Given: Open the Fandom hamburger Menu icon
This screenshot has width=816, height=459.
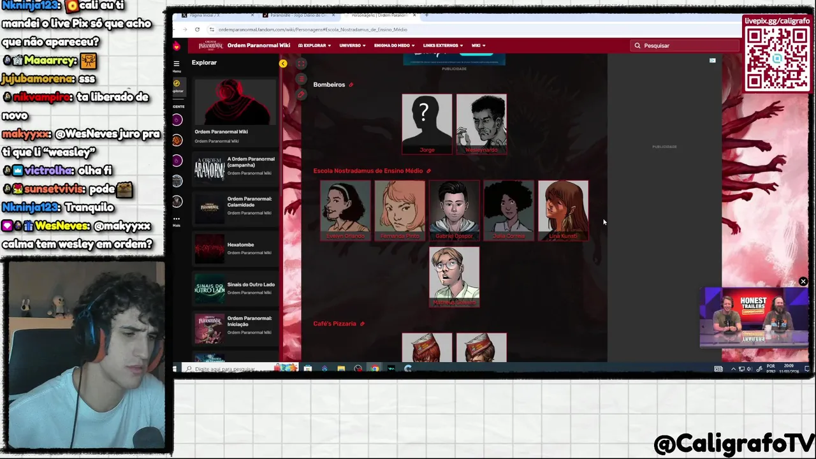Looking at the screenshot, I should 177,64.
